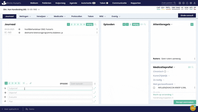Open the Agenda menu
This screenshot has height=112, width=198.
73,3
